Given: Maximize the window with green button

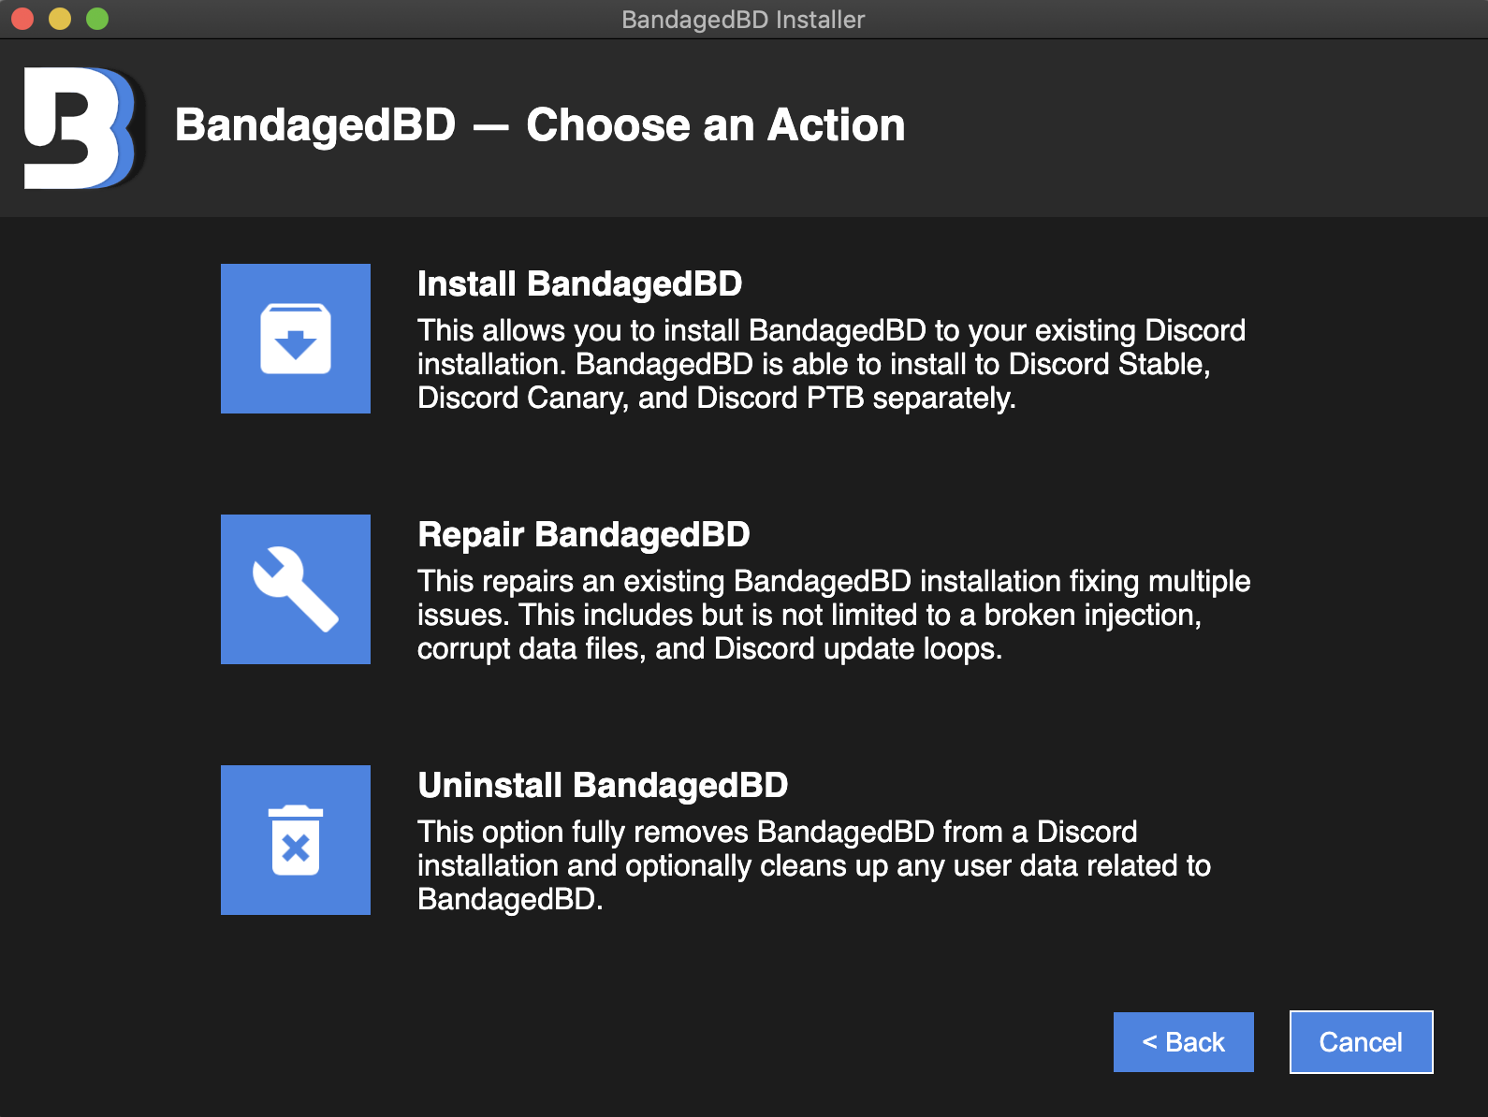Looking at the screenshot, I should click(x=97, y=19).
